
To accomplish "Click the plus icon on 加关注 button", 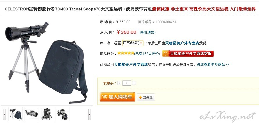I will 140,97.
